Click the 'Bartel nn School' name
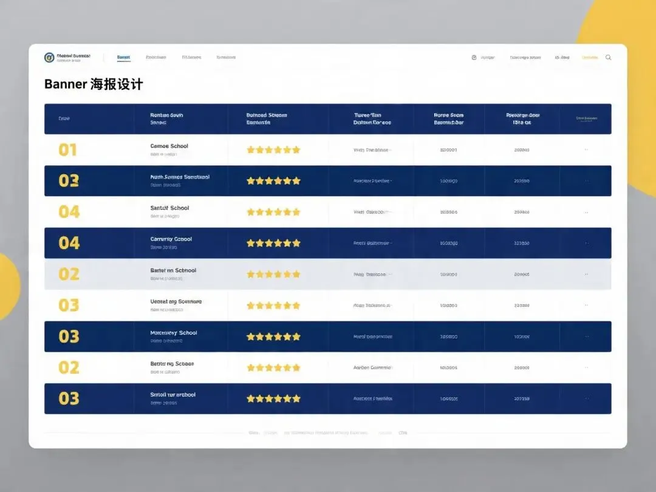Viewport: 656px width, 492px height. (173, 270)
